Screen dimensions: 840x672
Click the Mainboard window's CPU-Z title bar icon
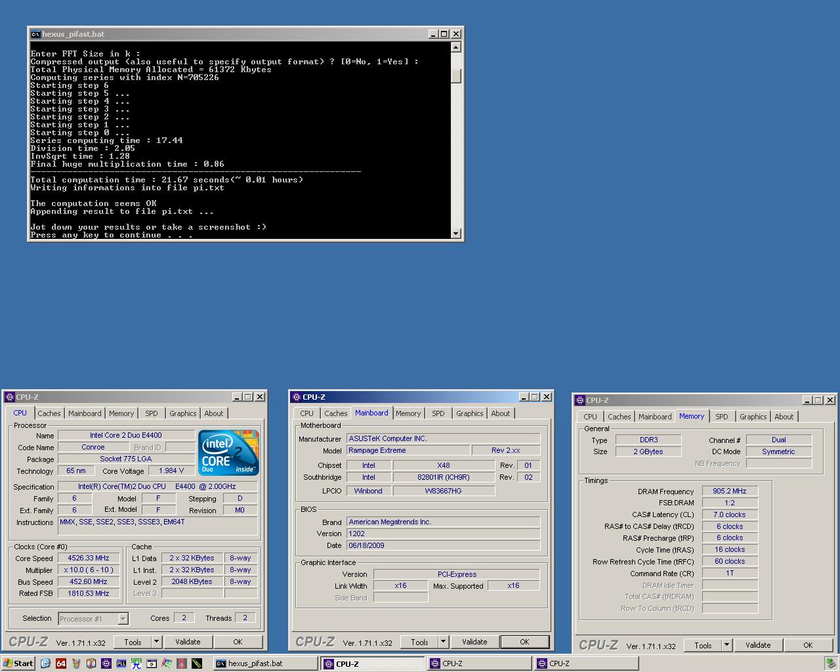point(296,397)
